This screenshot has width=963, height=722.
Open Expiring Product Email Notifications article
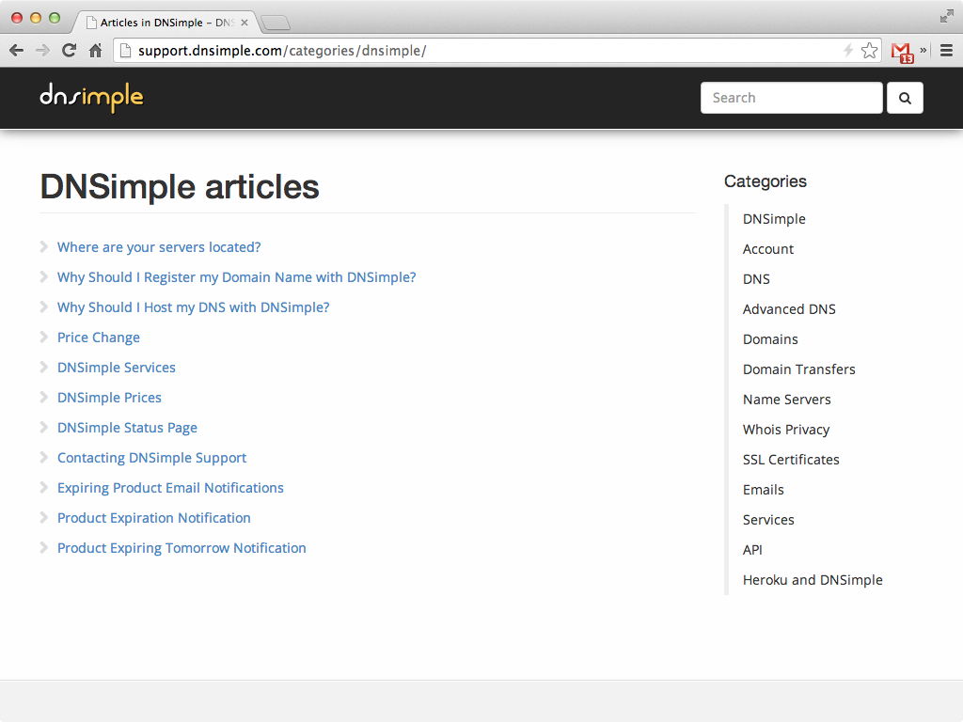click(170, 488)
